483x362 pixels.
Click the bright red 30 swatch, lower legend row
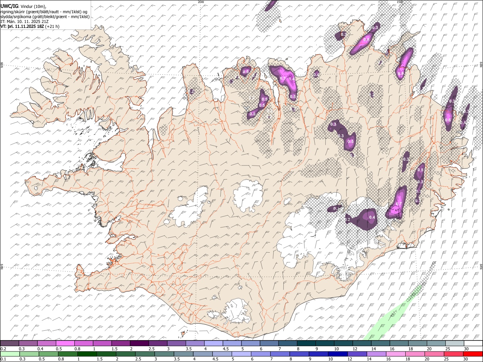(x=473, y=354)
